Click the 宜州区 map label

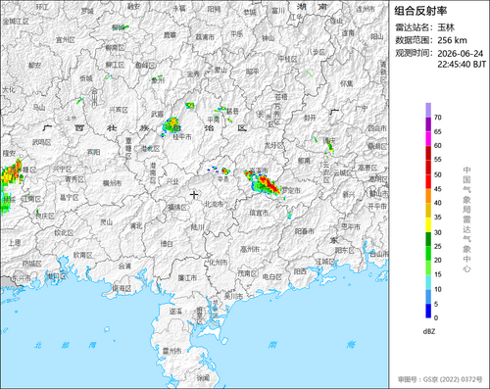pyautogui.click(x=66, y=40)
